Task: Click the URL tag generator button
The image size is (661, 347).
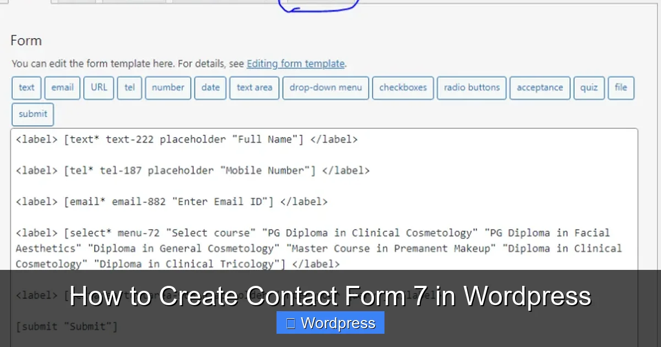Action: pos(99,88)
